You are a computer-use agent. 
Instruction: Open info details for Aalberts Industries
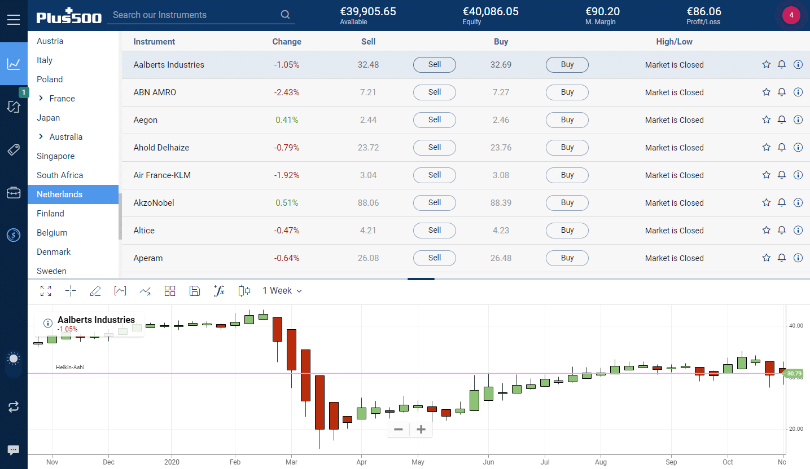pos(798,64)
